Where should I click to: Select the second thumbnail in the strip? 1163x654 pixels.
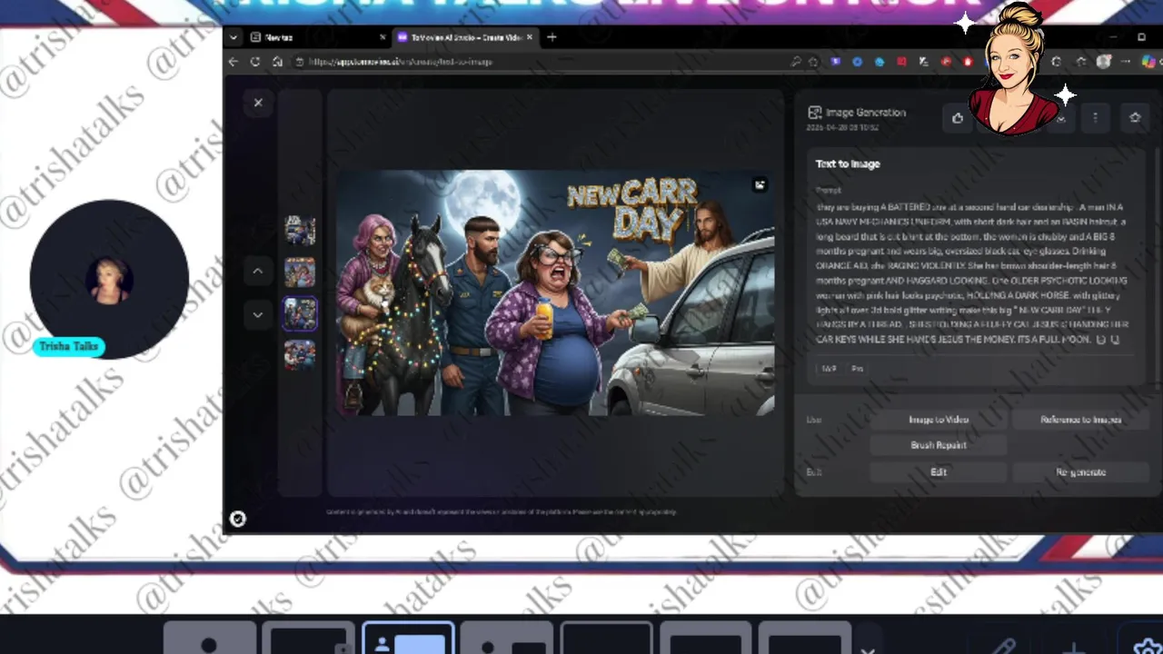coord(300,272)
